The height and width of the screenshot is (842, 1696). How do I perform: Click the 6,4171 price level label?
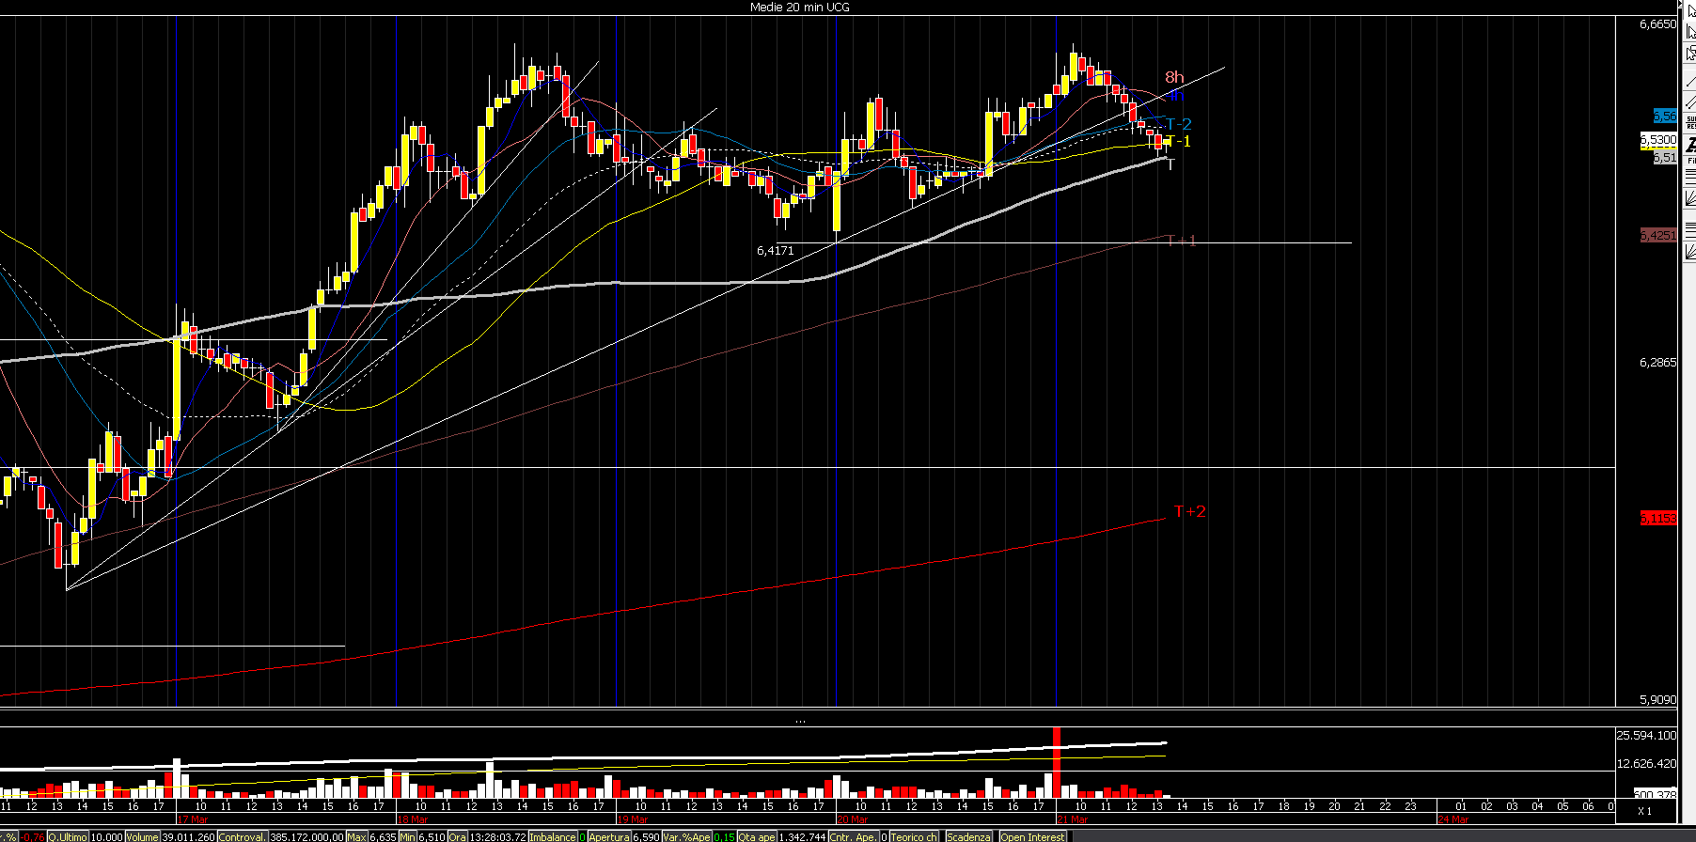(776, 251)
